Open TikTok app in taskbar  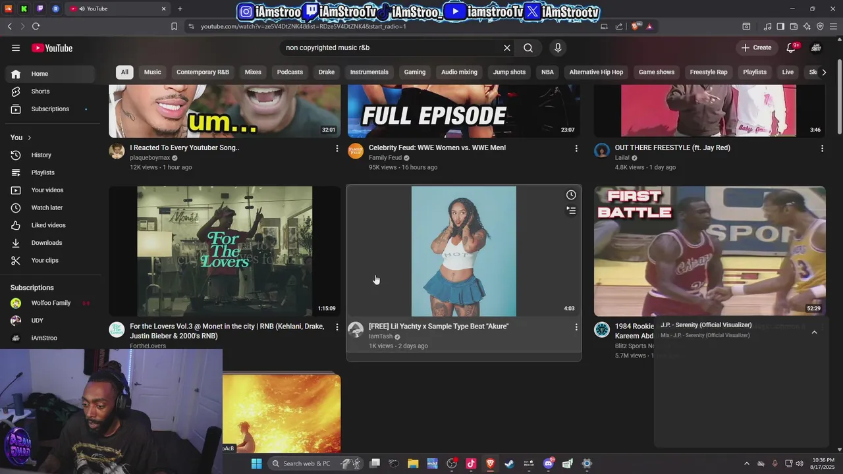click(471, 463)
